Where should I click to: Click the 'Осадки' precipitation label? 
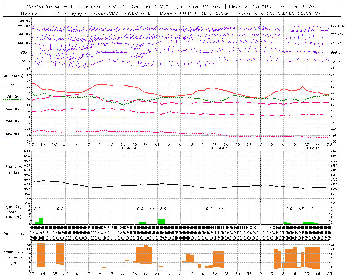[14, 212]
